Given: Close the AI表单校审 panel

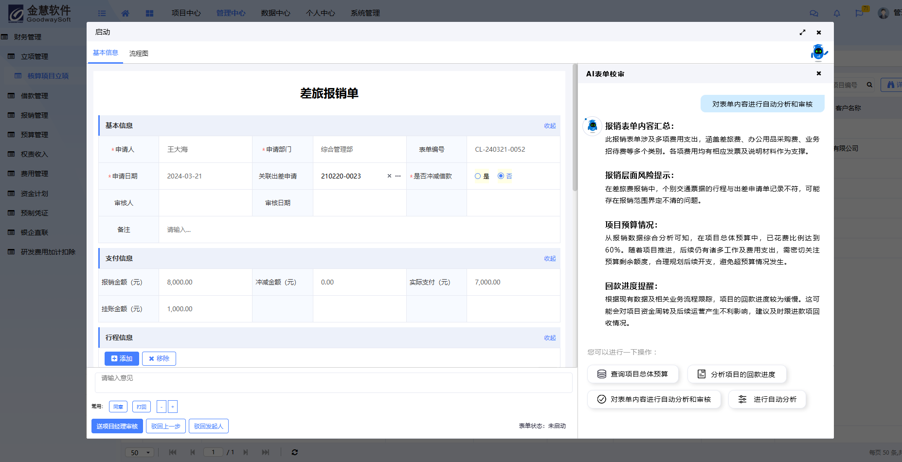Looking at the screenshot, I should pos(819,73).
